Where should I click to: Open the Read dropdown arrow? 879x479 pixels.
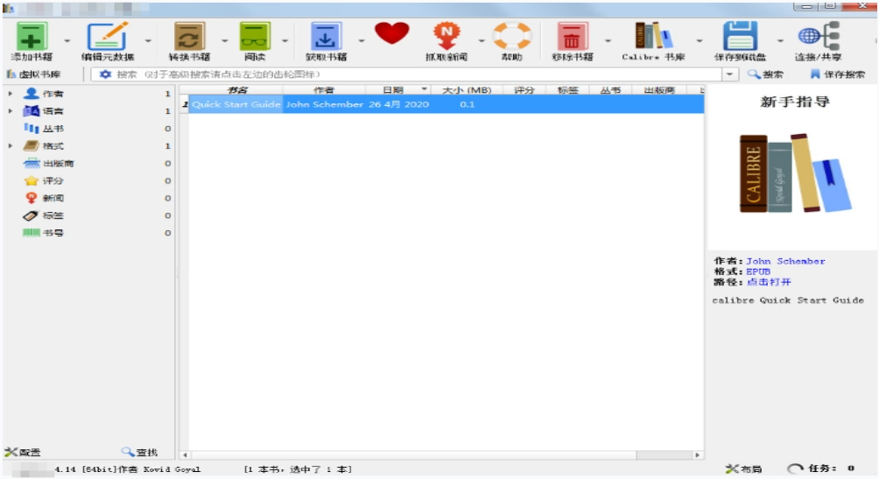coord(285,40)
